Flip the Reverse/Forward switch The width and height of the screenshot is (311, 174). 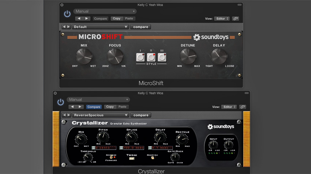111,157
